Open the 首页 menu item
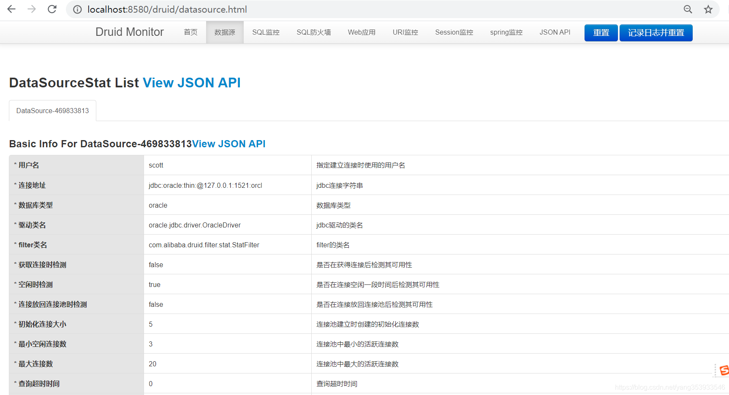 (x=190, y=32)
